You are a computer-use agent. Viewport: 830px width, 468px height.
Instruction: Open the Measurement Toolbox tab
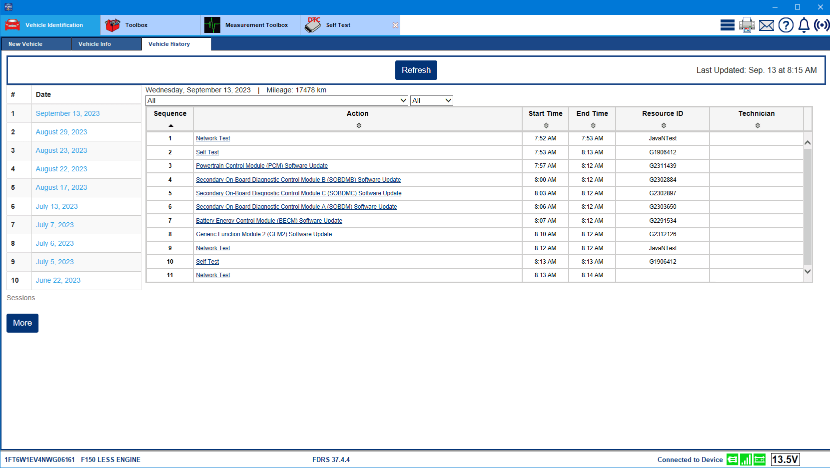(x=250, y=25)
